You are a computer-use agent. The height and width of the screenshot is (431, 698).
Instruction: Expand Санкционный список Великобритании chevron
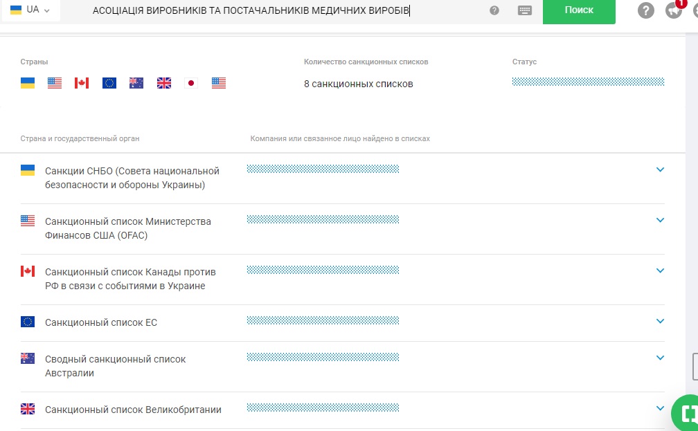(x=660, y=408)
